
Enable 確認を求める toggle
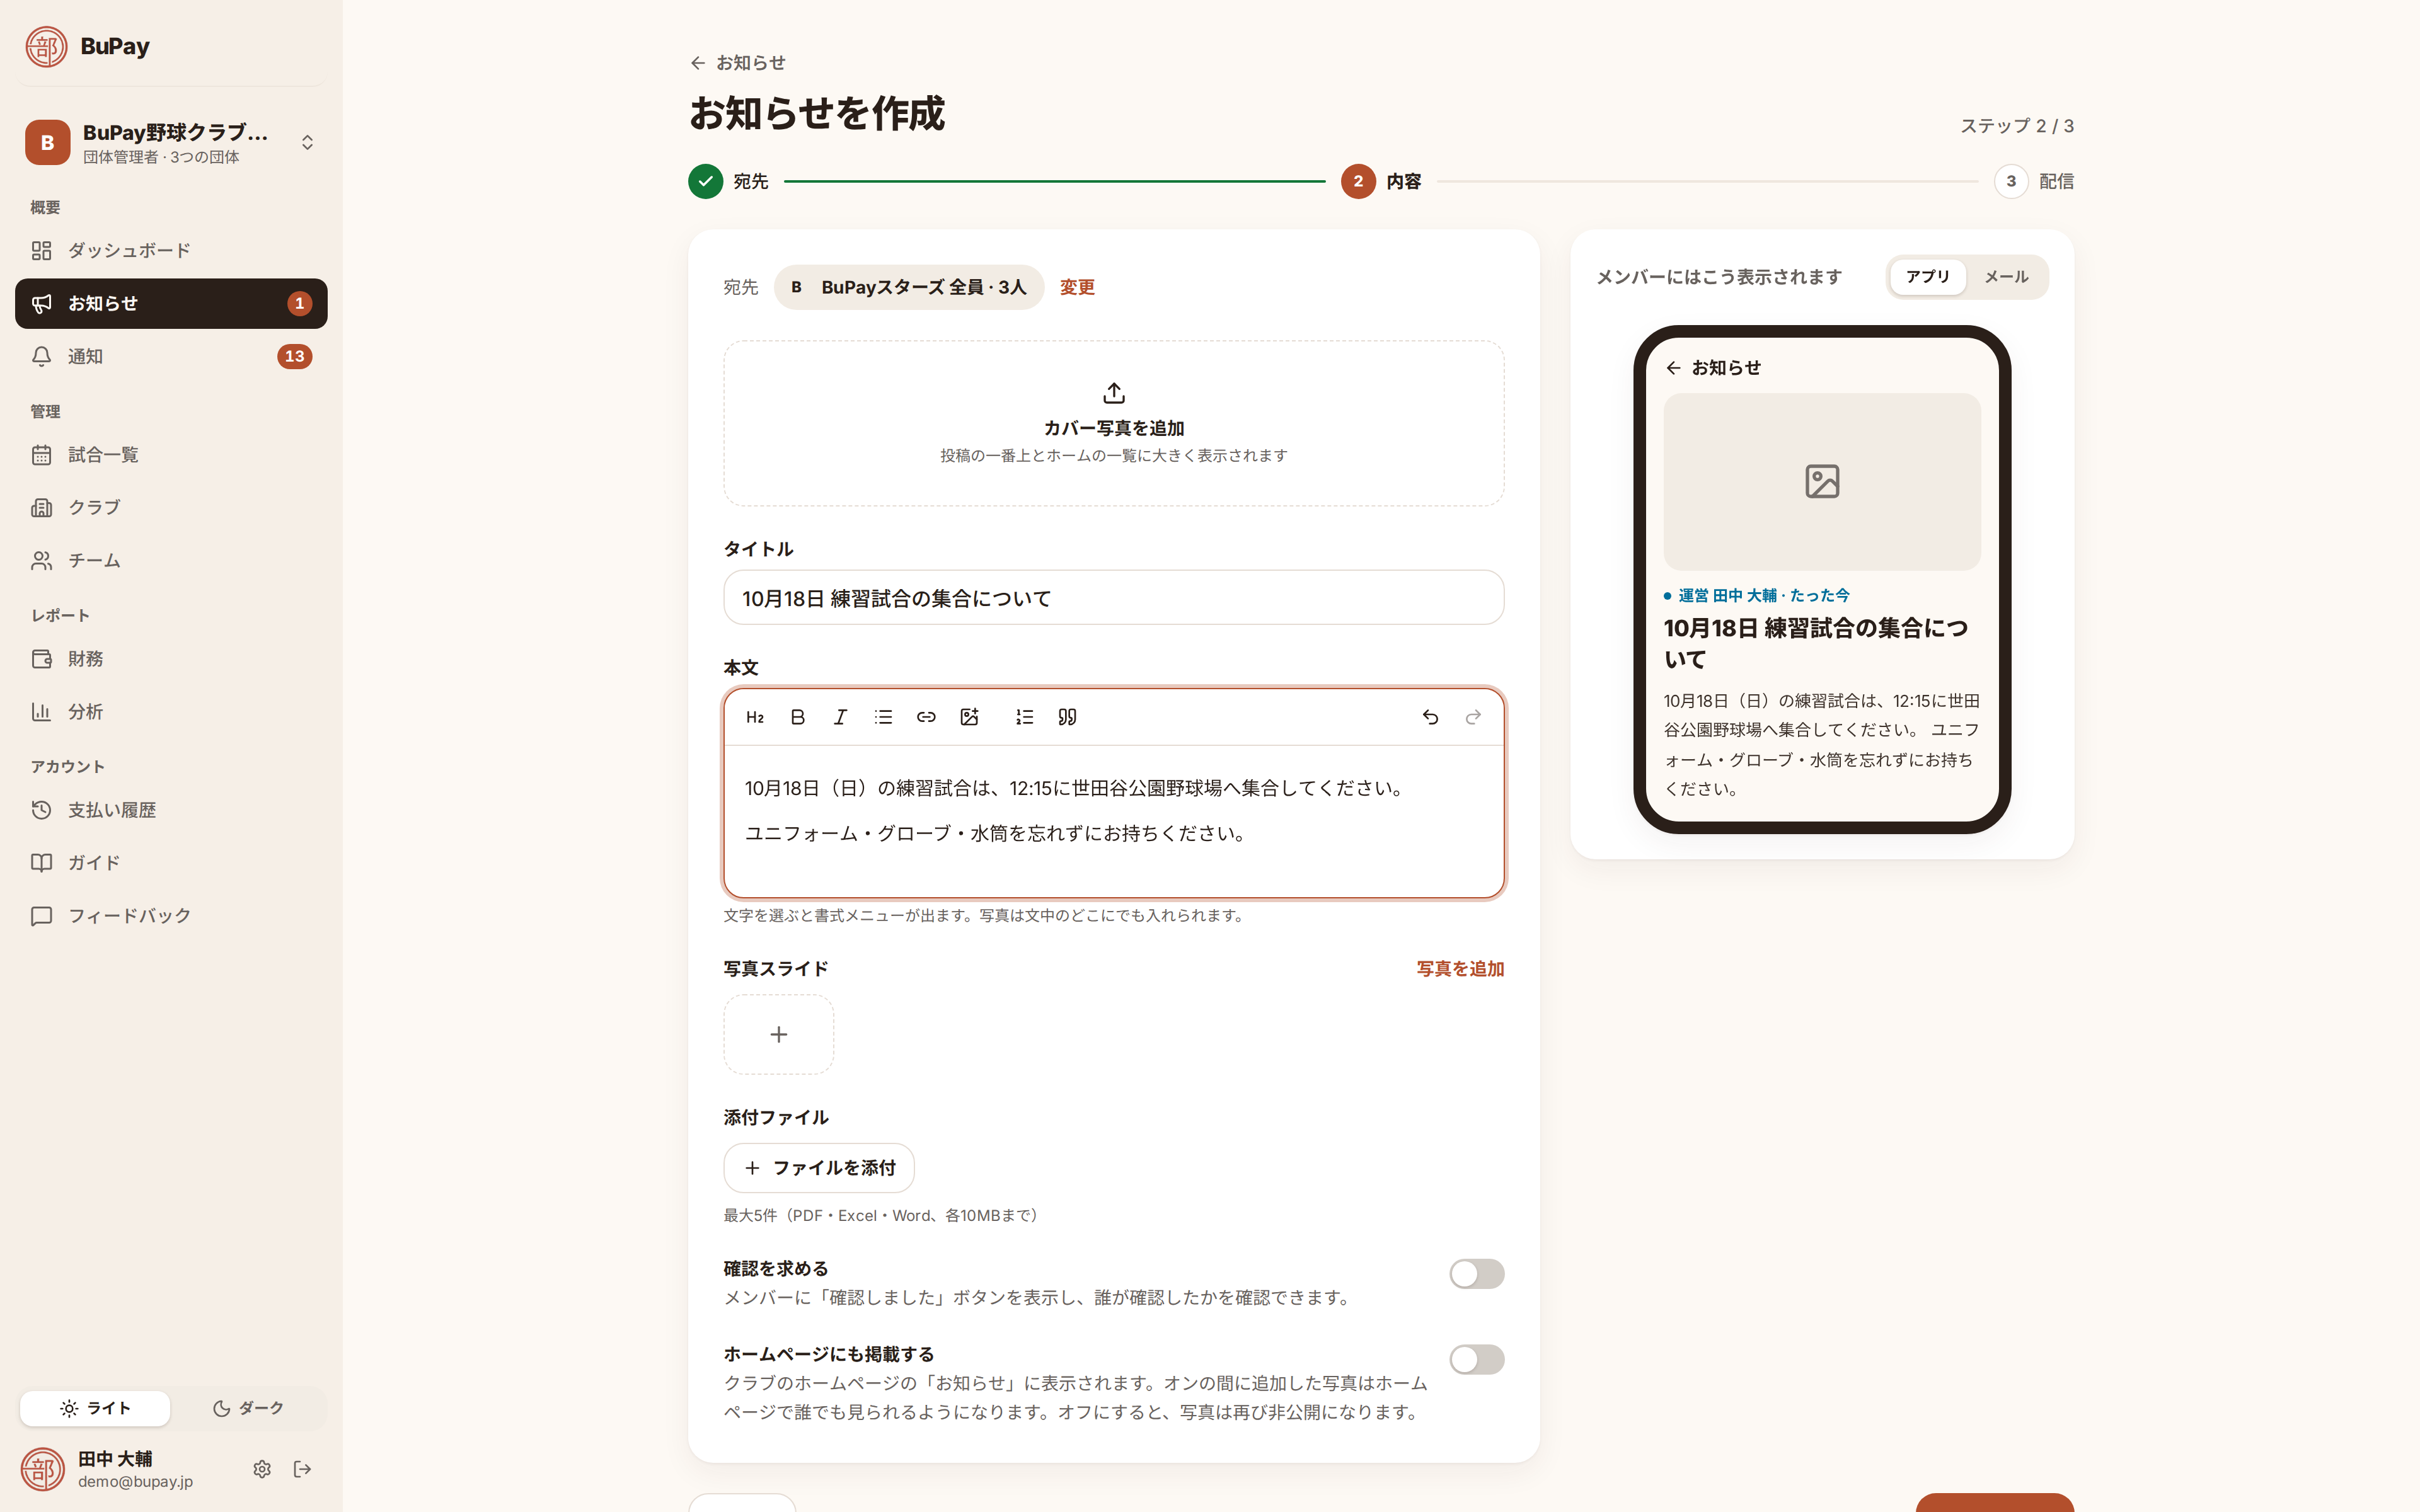coord(1476,1273)
